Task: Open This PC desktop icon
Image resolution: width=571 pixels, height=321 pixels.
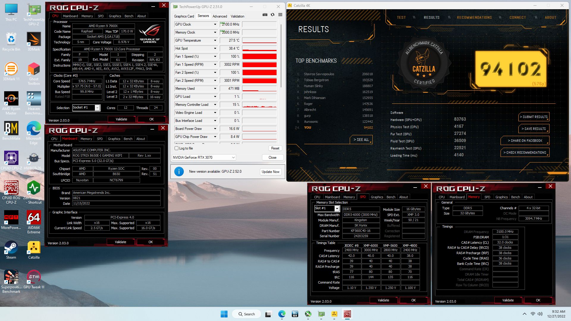Action: tap(11, 12)
